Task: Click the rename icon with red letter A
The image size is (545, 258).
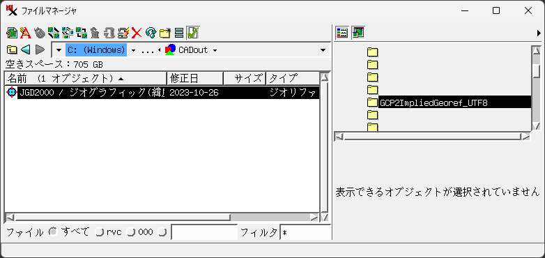Action: [x=25, y=33]
